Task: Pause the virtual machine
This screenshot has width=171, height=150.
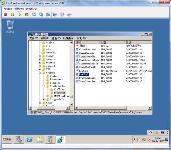Action: [x=13, y=14]
